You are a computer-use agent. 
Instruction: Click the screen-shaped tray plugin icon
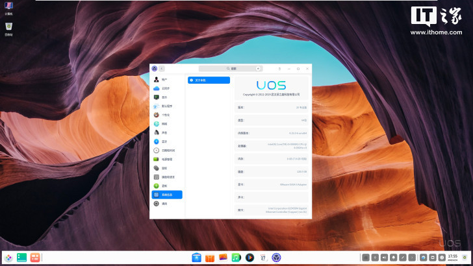pos(433,258)
